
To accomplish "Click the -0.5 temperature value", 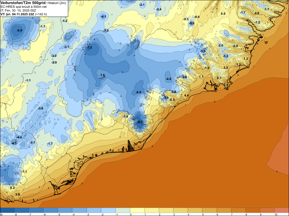I will coord(186,19).
